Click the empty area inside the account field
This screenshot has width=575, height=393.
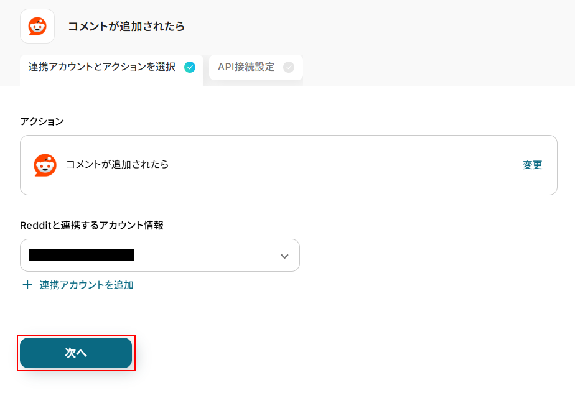pyautogui.click(x=205, y=256)
